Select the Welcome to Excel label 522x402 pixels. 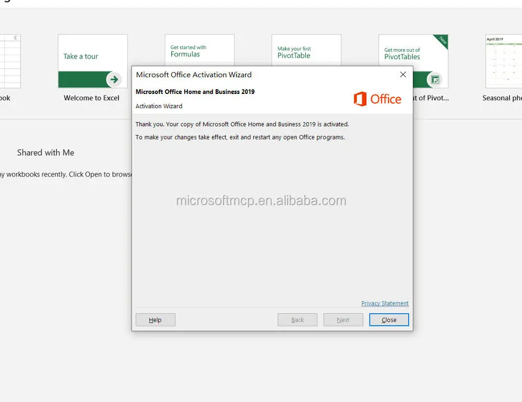(x=91, y=98)
